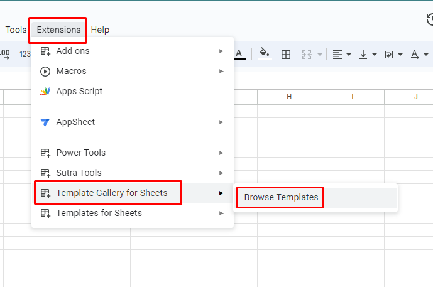Click the Template Gallery add-on icon
This screenshot has height=287, width=433.
(45, 193)
